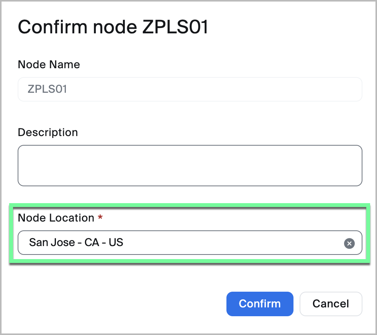Click the greyed ZPLS01 text in Node Name
The height and width of the screenshot is (335, 377).
click(48, 89)
